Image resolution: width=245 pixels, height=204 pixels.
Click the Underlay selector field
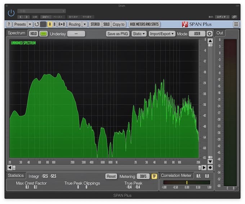coord(76,34)
